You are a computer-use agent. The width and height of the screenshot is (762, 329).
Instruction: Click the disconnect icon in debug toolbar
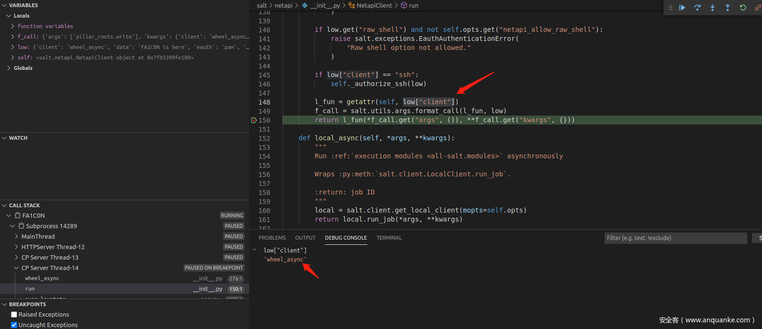pyautogui.click(x=757, y=8)
